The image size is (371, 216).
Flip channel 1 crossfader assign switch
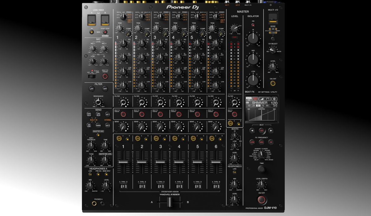tap(123, 186)
